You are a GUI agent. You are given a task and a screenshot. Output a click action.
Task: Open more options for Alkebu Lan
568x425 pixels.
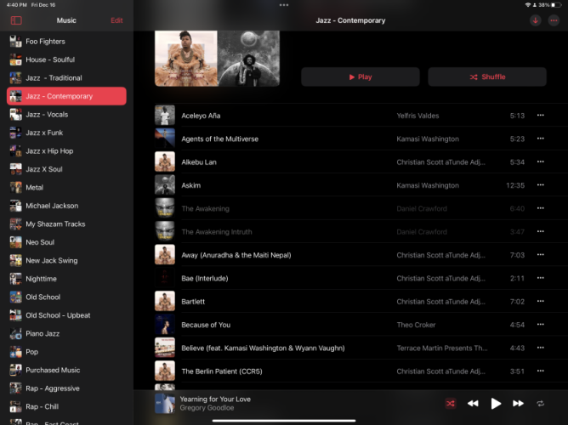[x=540, y=161]
